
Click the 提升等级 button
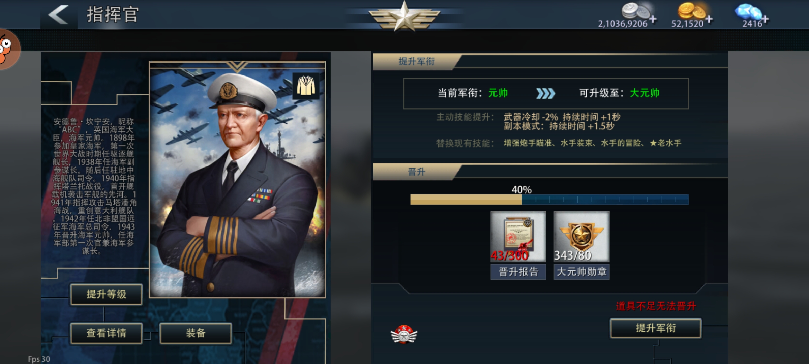click(x=106, y=294)
